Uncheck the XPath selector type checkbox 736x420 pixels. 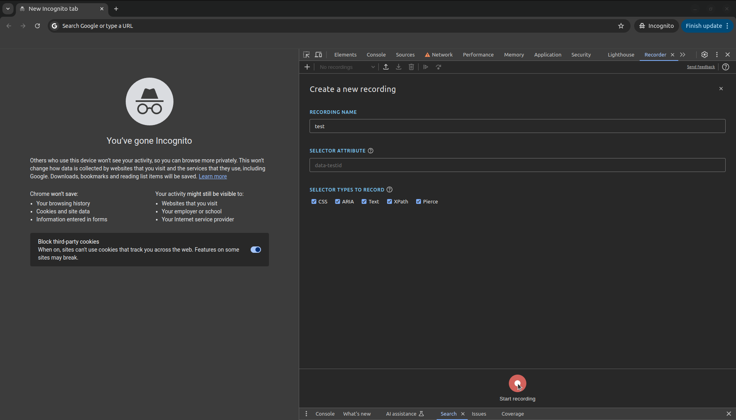[389, 201]
